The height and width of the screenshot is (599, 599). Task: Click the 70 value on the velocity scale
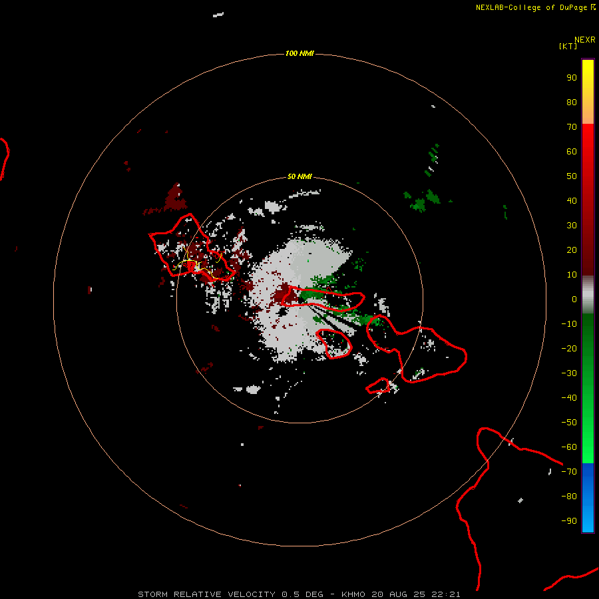click(x=572, y=127)
